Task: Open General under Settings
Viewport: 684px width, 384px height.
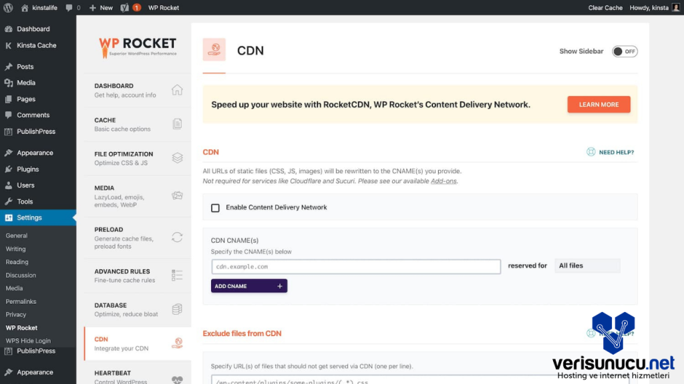Action: [x=17, y=235]
